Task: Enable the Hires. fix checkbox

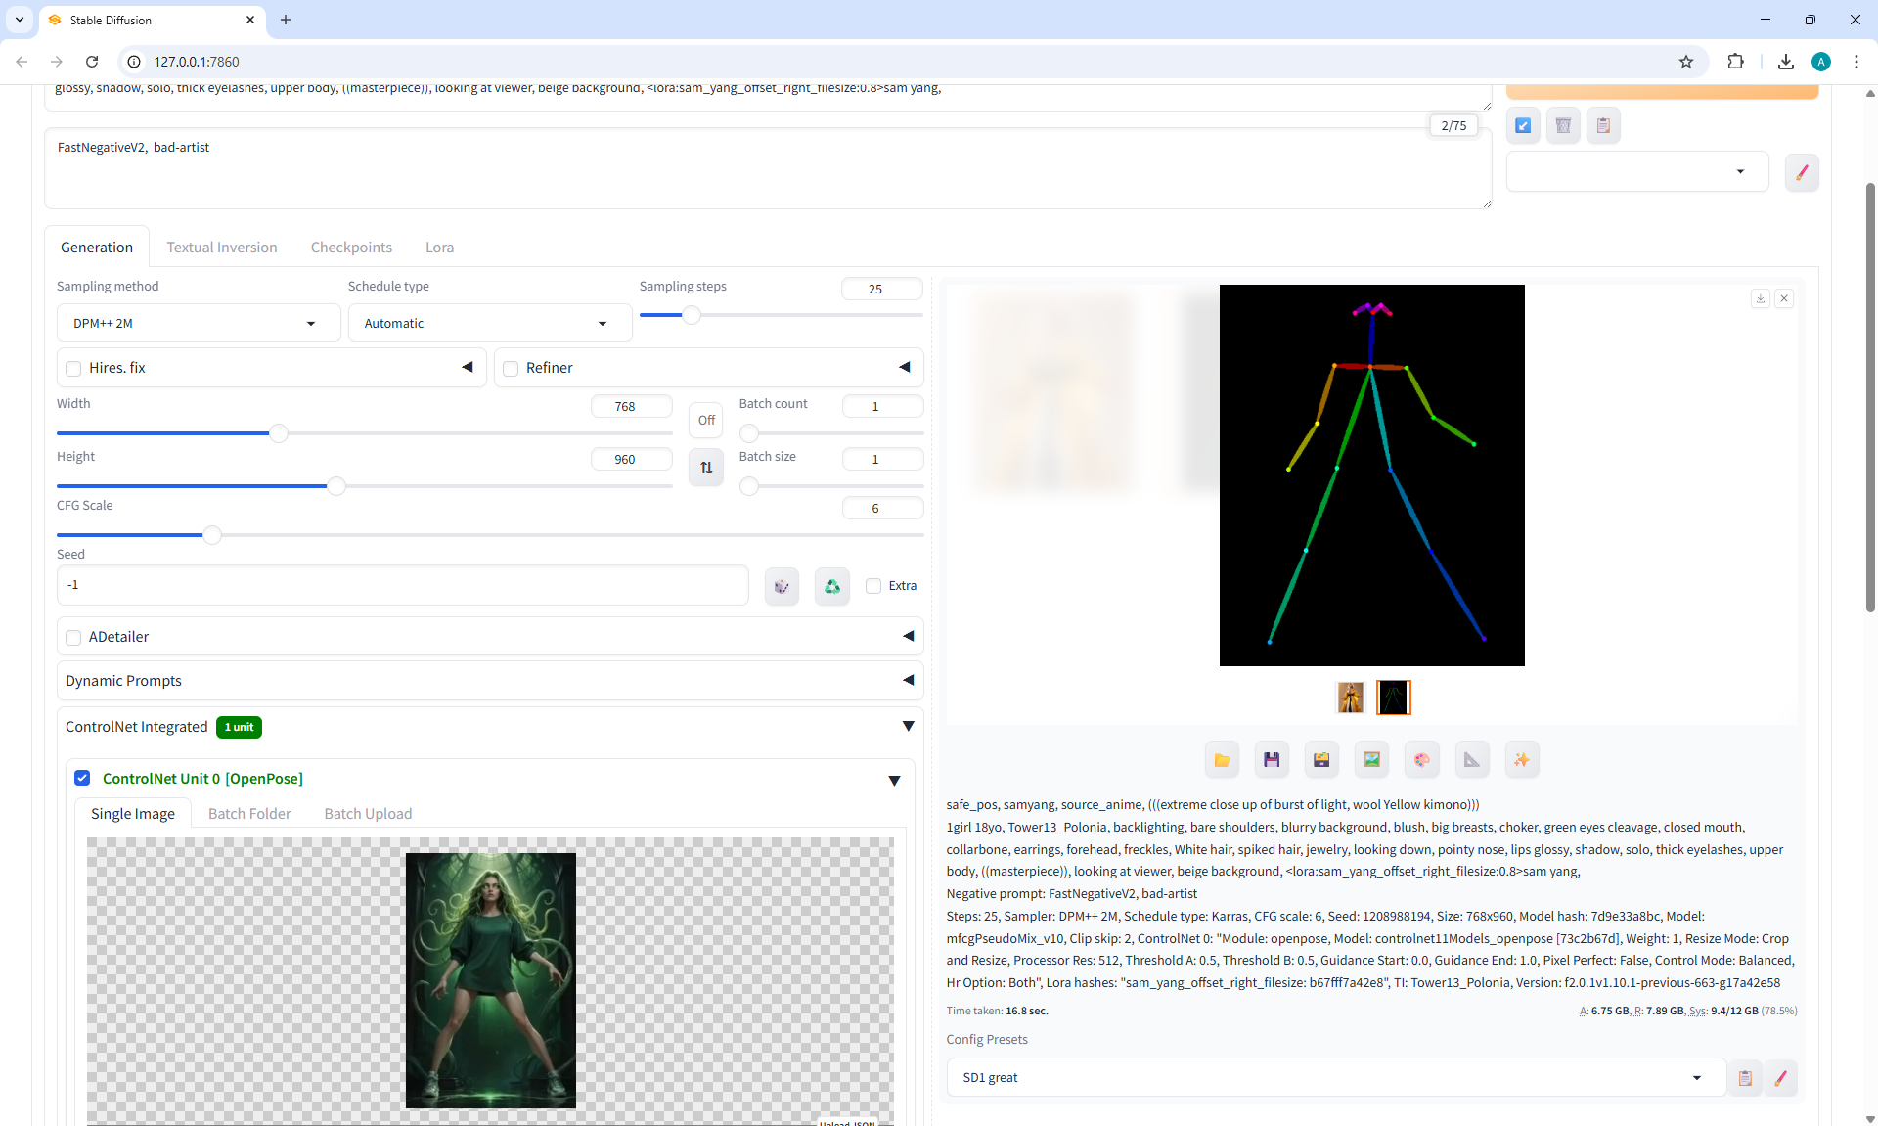Action: coord(73,369)
